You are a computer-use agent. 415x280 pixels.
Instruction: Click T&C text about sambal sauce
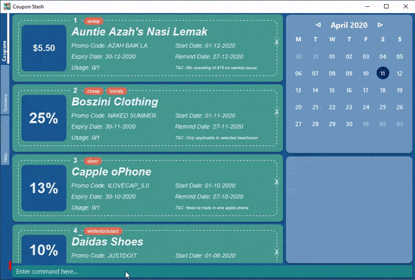[216, 68]
